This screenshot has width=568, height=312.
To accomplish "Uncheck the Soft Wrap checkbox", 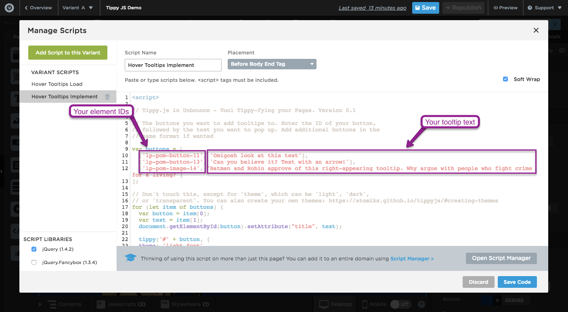I will 505,79.
